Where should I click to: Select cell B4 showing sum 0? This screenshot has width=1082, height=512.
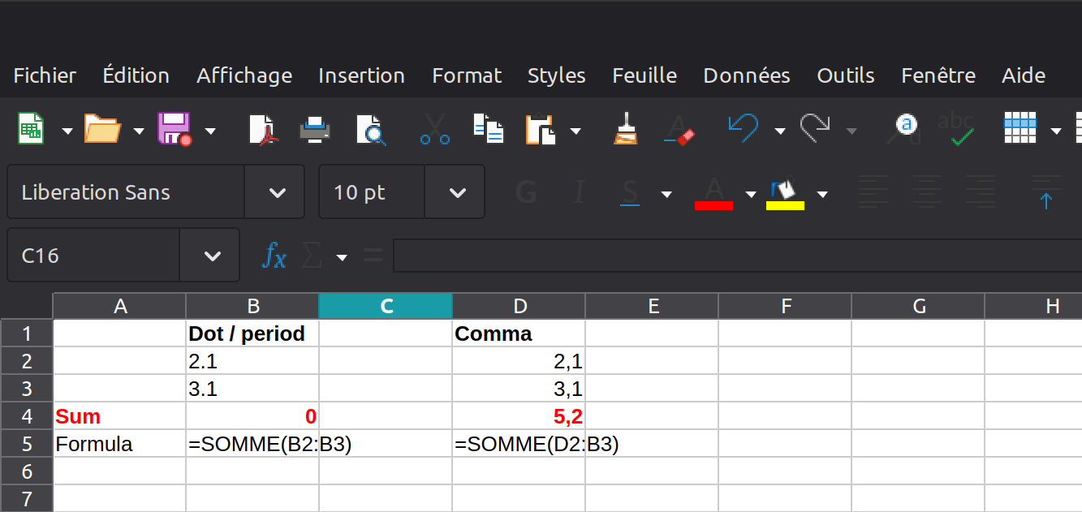pos(252,416)
